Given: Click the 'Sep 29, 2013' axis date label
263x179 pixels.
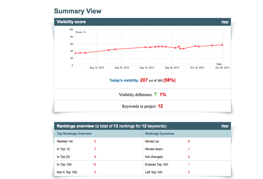Looking at the screenshot, I should click(172, 68).
